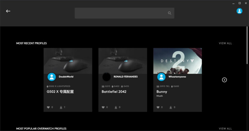Screen dimensions: 249x131
Task: Click the Whoatemyoreo username
Action: (177, 76)
